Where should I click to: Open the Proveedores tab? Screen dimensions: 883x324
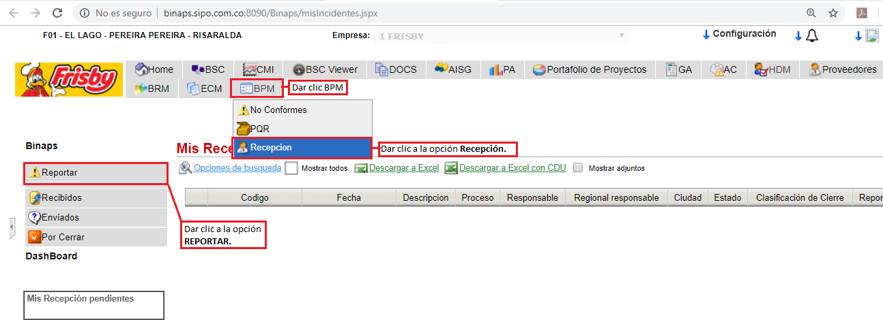tap(842, 69)
